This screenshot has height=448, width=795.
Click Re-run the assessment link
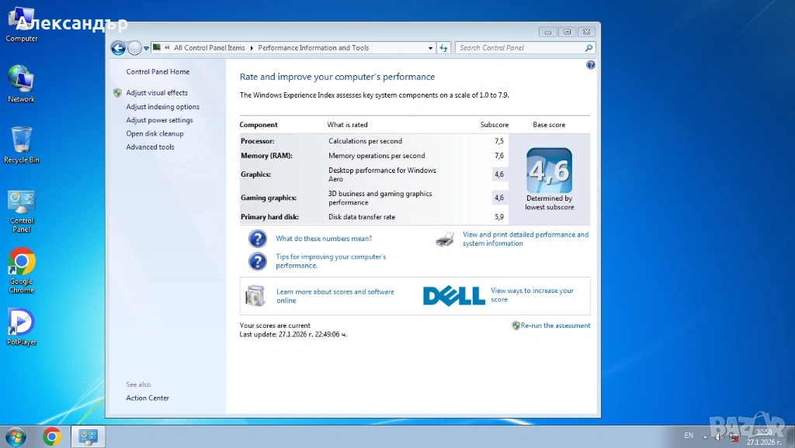[x=555, y=326]
